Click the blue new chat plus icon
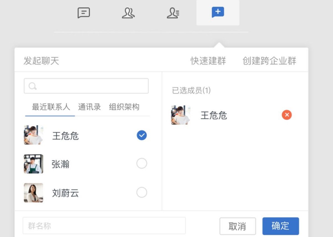 coord(218,12)
